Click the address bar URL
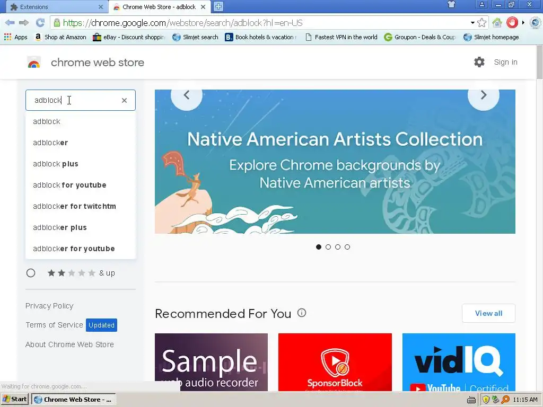The width and height of the screenshot is (543, 407). [183, 23]
